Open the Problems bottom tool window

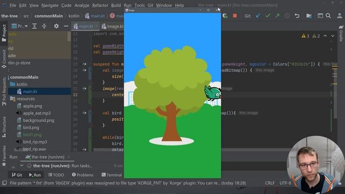[82, 175]
